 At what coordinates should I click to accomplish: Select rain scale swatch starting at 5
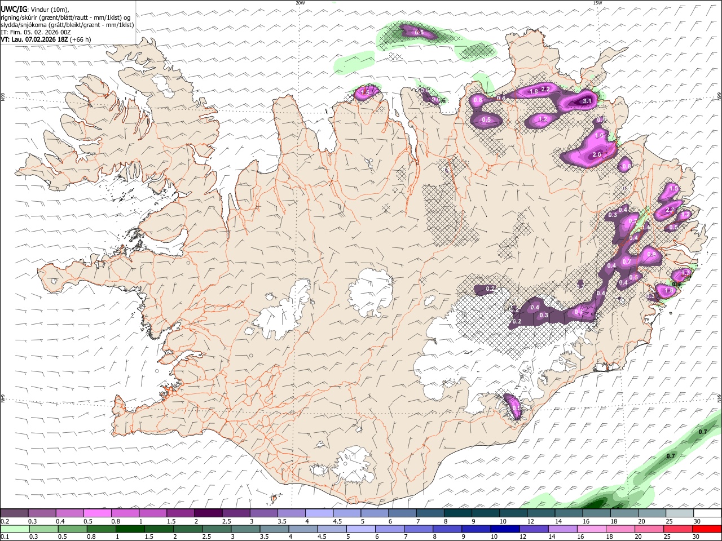tap(360, 529)
